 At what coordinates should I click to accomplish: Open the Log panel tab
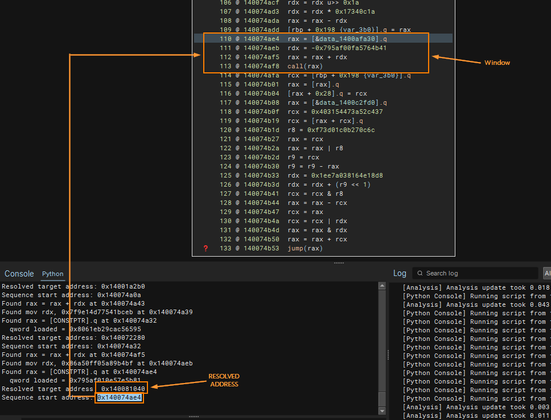[x=400, y=273]
